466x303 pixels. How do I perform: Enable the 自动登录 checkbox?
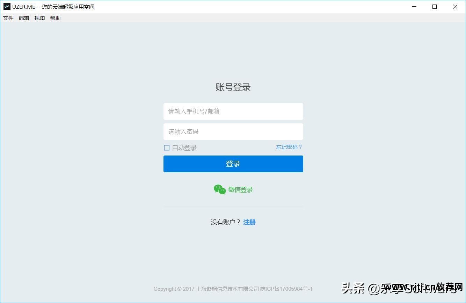click(x=167, y=148)
